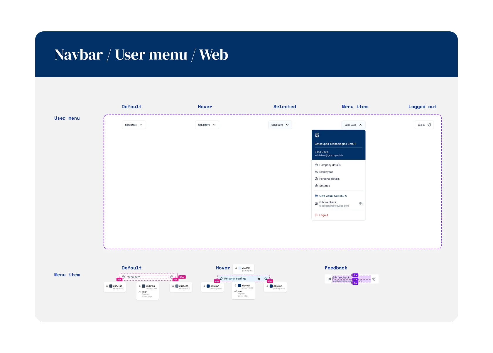Click the Navbar / User menu / Web title

click(141, 55)
